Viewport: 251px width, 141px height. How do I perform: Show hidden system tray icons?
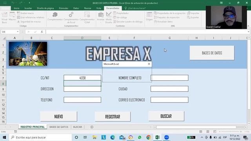tap(202, 137)
